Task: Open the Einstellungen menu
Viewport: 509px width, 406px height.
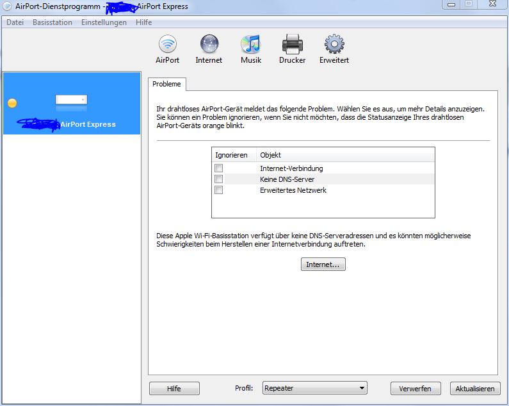Action: (104, 22)
